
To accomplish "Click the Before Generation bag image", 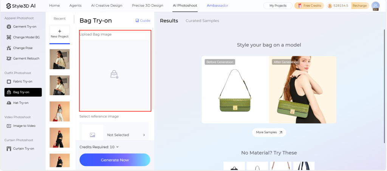I will click(235, 90).
